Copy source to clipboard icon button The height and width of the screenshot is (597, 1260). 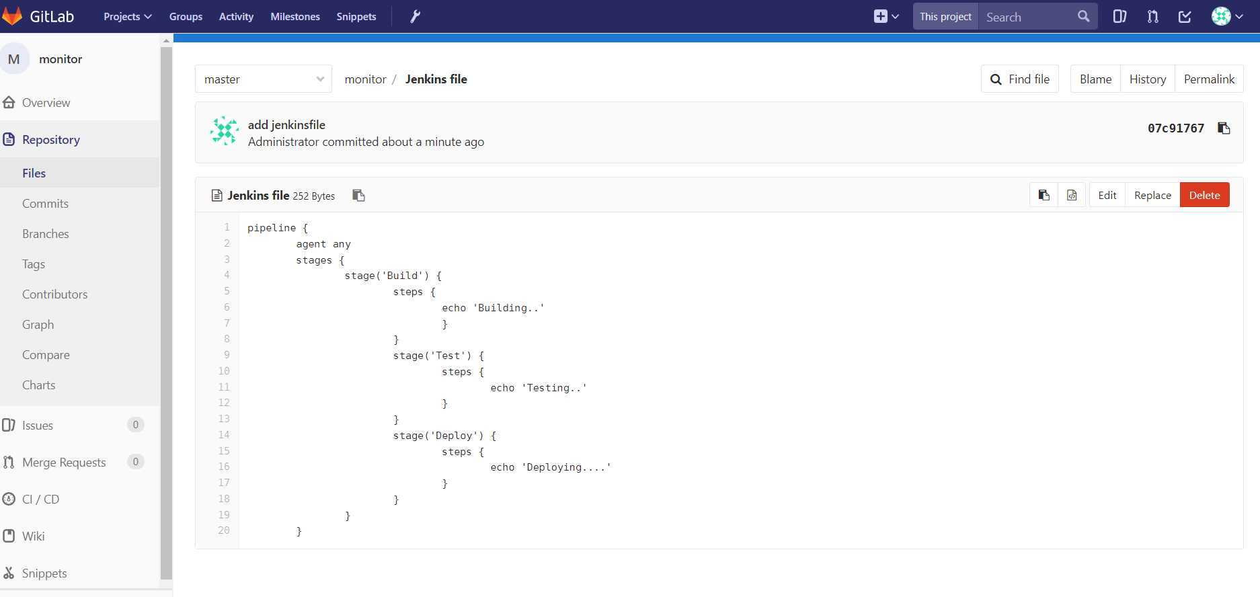coord(1044,195)
